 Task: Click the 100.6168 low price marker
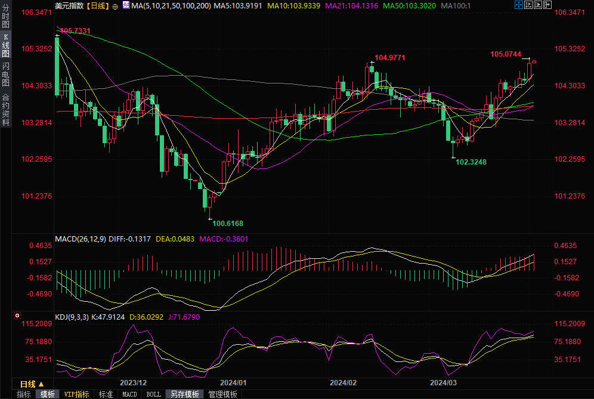pos(228,224)
